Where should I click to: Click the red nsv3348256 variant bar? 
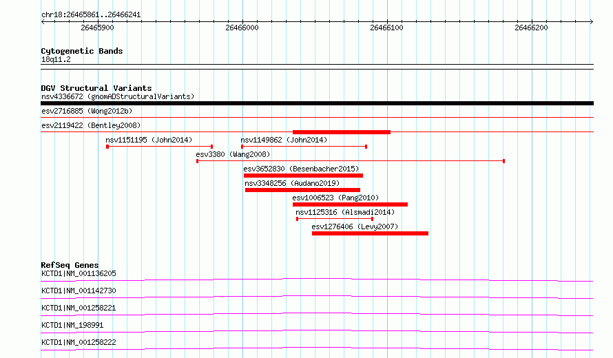click(302, 190)
